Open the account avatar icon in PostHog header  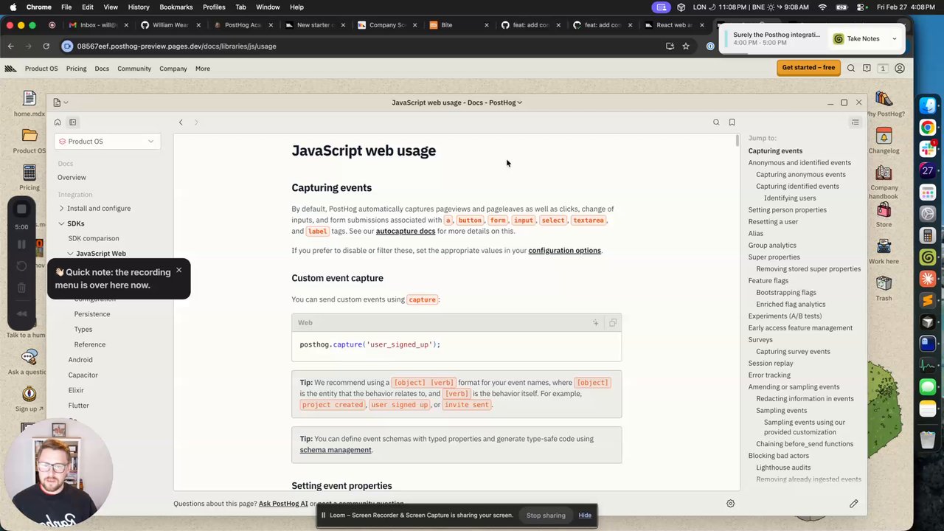[x=900, y=69]
